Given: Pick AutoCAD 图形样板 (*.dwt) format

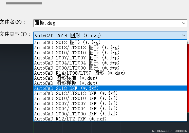Looking at the screenshot, I should 110,83.
